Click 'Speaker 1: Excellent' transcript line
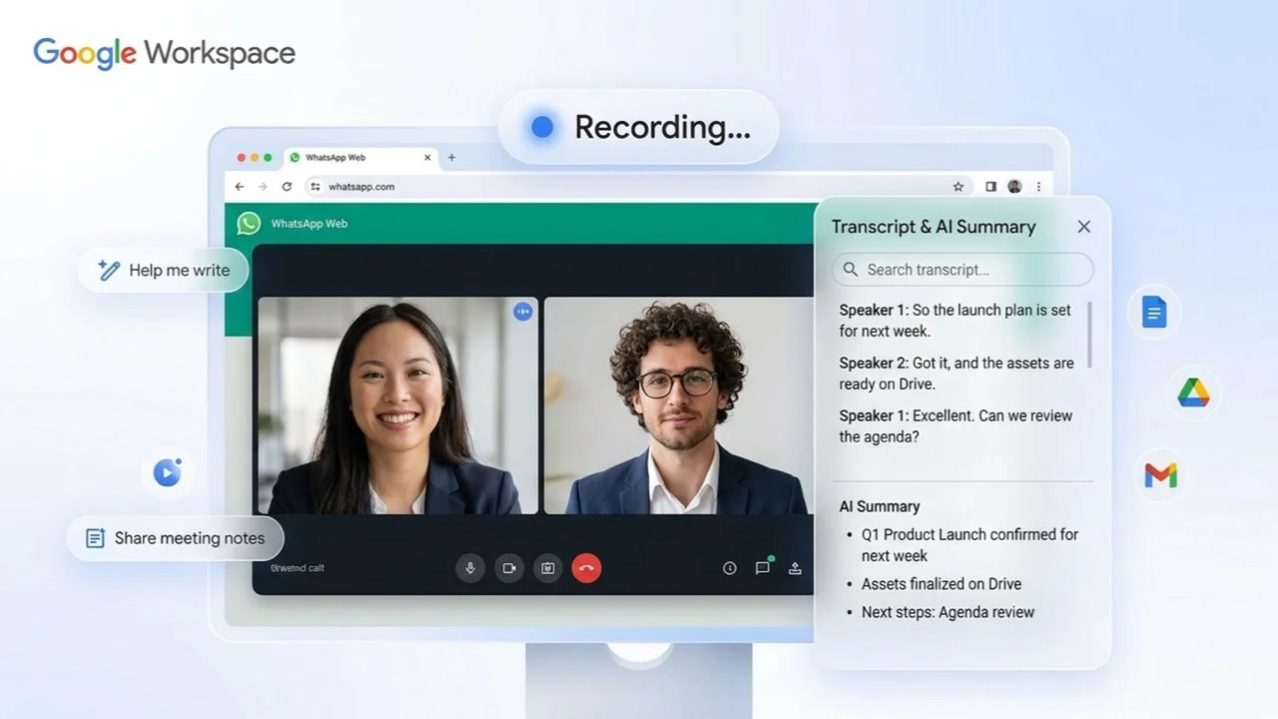Viewport: 1278px width, 719px height. point(956,426)
